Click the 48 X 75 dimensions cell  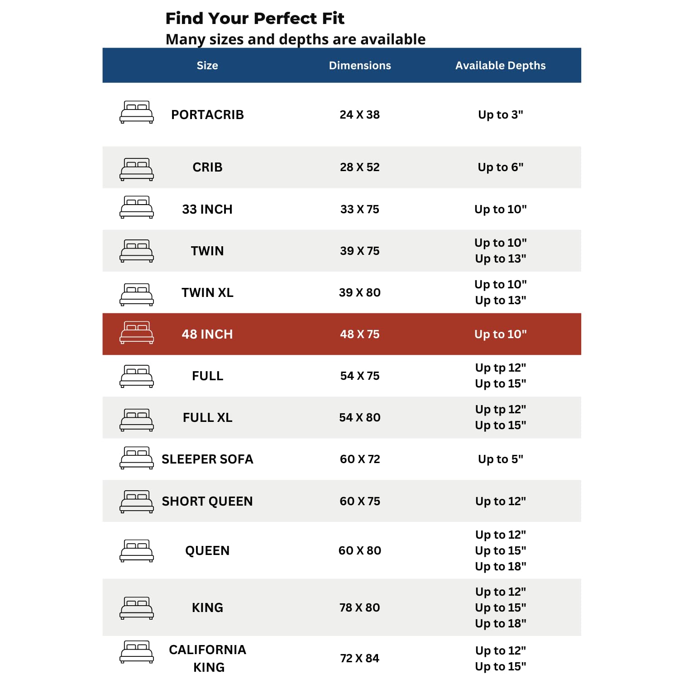pos(360,334)
